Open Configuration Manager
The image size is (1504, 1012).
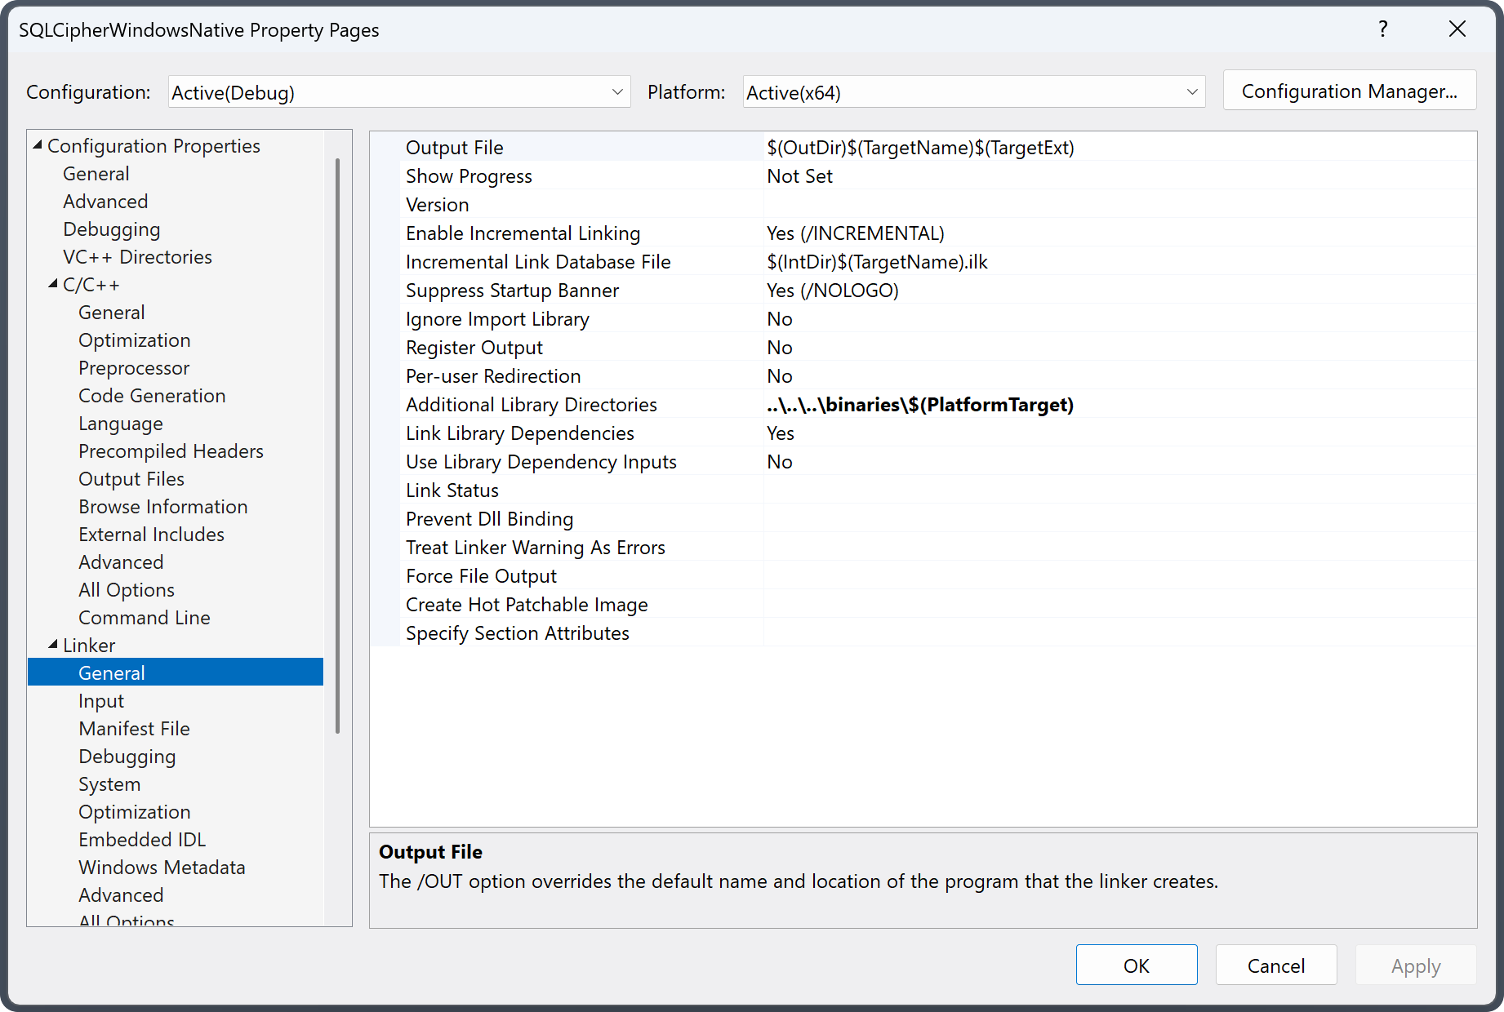click(1349, 91)
